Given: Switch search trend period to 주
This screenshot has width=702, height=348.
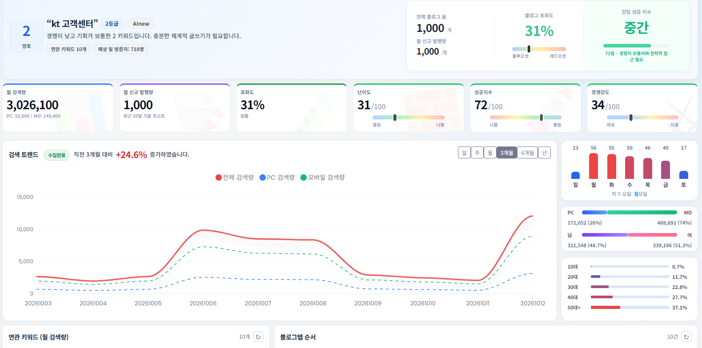Looking at the screenshot, I should (x=477, y=153).
